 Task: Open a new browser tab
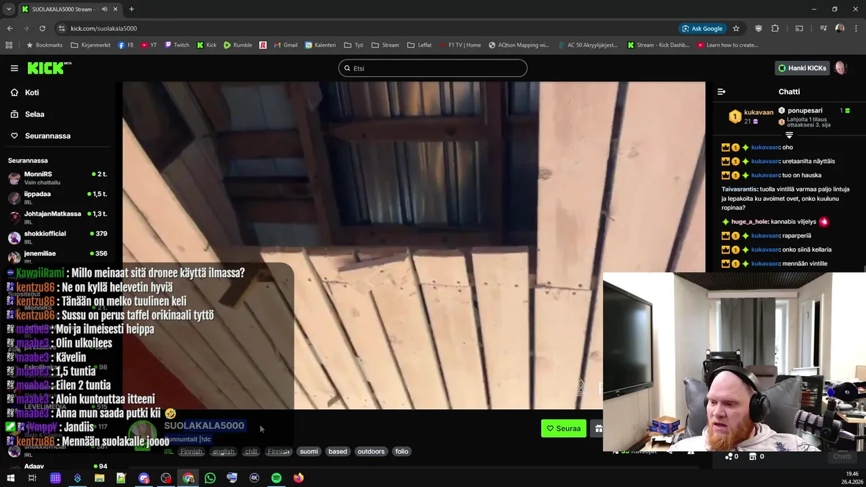point(131,9)
